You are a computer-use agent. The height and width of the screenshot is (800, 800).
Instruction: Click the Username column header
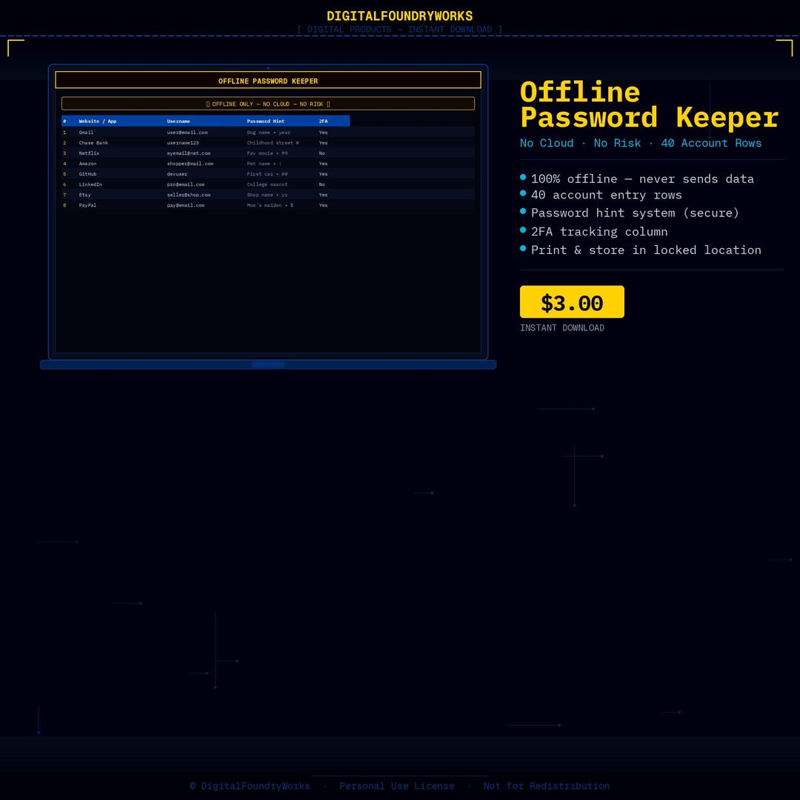tap(178, 121)
